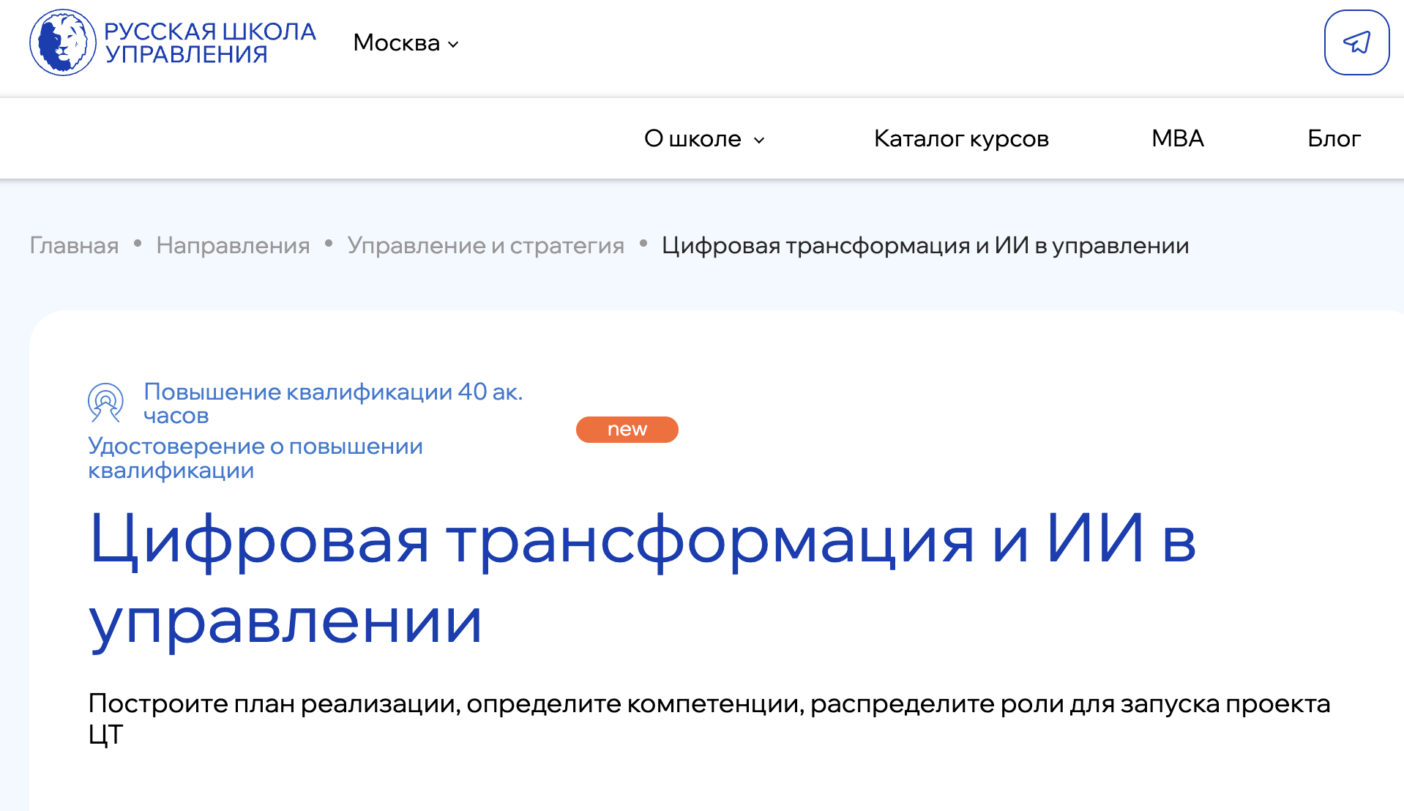The height and width of the screenshot is (811, 1404).
Task: Open the Москва city selector
Action: [x=397, y=43]
